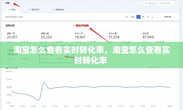This screenshot has height=110, width=183.
Task: Select the highlighted 日 granularity button
Action: 138,17
